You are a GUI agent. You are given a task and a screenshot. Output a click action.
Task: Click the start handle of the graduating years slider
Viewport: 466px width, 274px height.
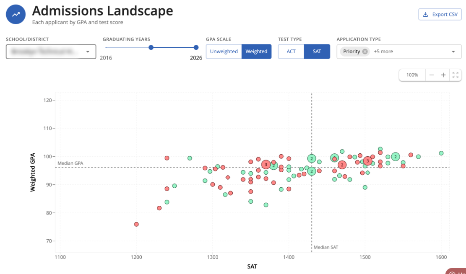click(x=151, y=47)
